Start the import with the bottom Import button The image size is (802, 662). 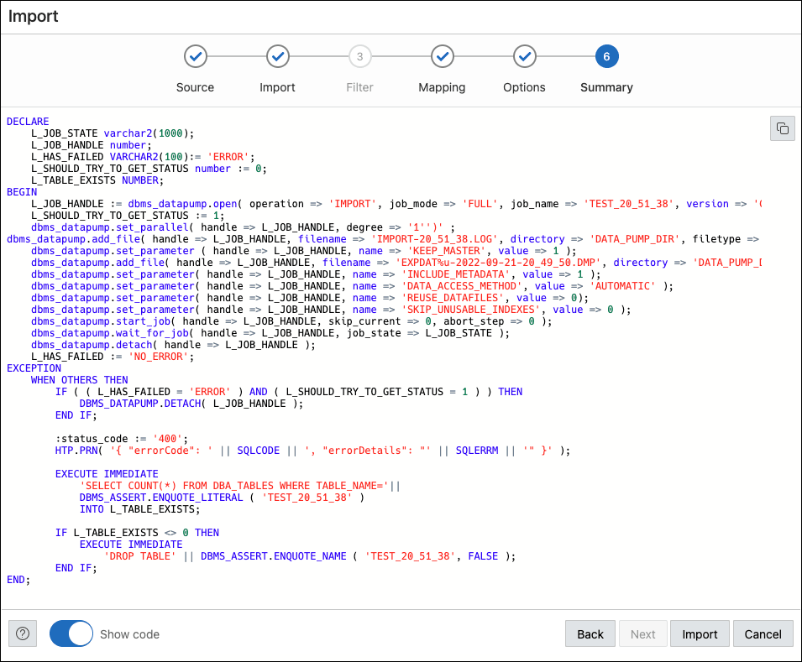(699, 633)
